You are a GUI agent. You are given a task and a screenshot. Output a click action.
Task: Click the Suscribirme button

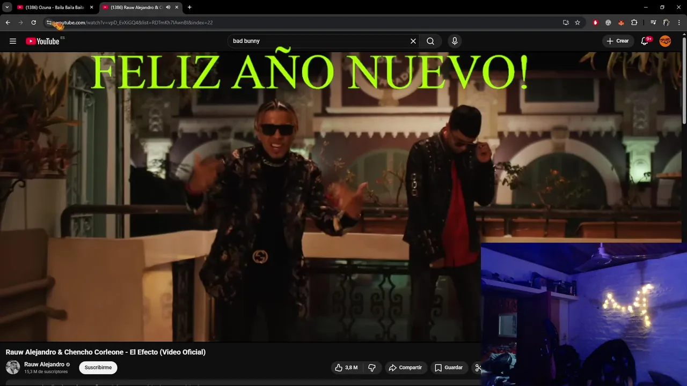(x=98, y=368)
